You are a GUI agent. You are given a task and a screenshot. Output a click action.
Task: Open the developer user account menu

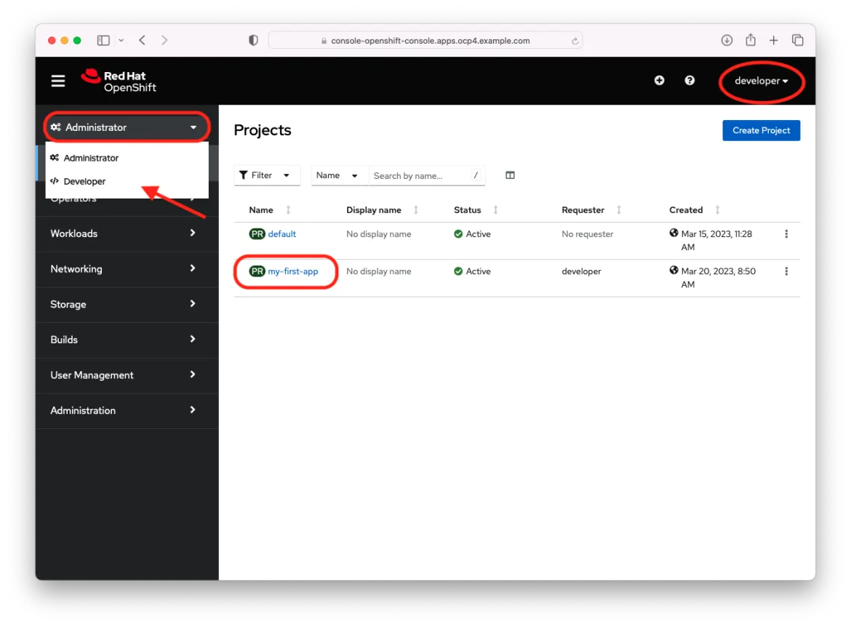pos(761,80)
